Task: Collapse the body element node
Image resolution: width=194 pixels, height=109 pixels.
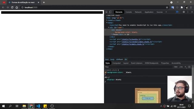Action: pyautogui.click(x=107, y=23)
